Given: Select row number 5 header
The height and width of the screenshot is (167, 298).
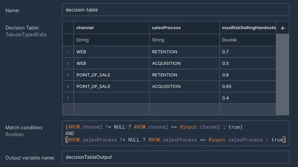Looking at the screenshot, I should [x=68, y=98].
